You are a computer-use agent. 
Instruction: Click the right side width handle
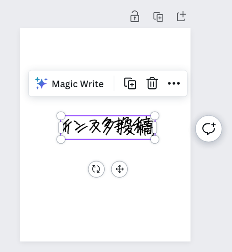point(155,128)
